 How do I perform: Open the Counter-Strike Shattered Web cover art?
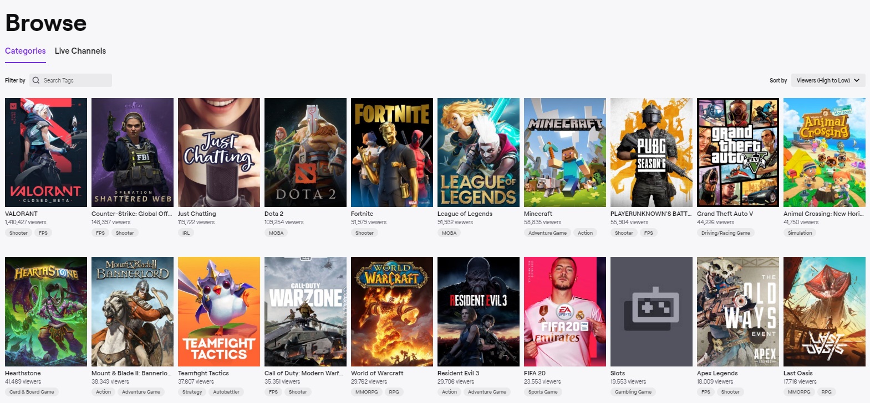point(133,152)
